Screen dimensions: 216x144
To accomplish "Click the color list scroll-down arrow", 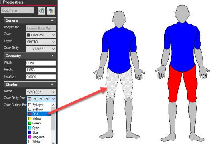I will point(53,143).
